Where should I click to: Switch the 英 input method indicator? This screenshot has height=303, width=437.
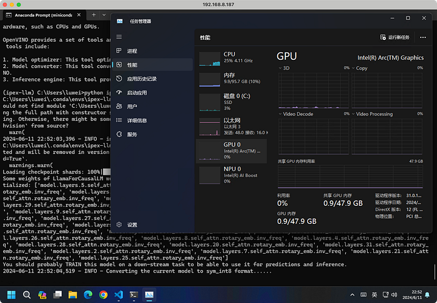(x=375, y=295)
